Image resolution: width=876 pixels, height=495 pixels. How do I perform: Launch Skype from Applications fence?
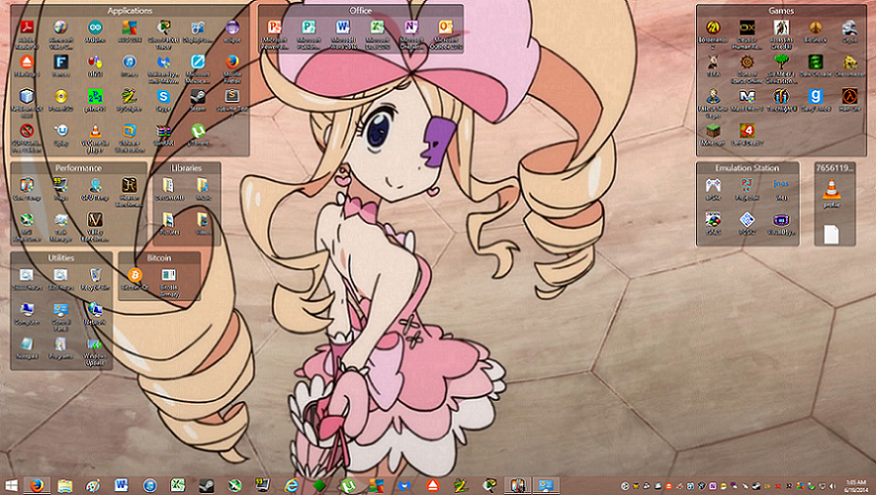click(x=163, y=96)
